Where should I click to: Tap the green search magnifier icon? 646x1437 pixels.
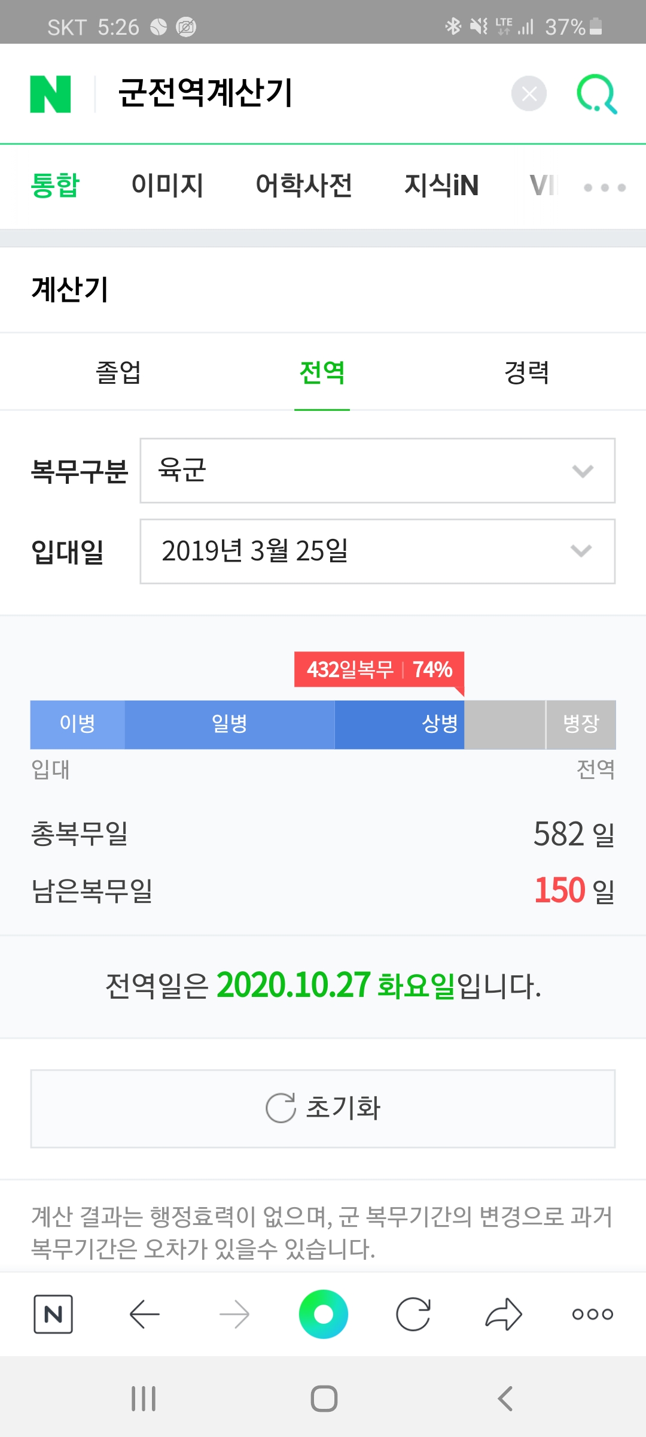coord(596,94)
